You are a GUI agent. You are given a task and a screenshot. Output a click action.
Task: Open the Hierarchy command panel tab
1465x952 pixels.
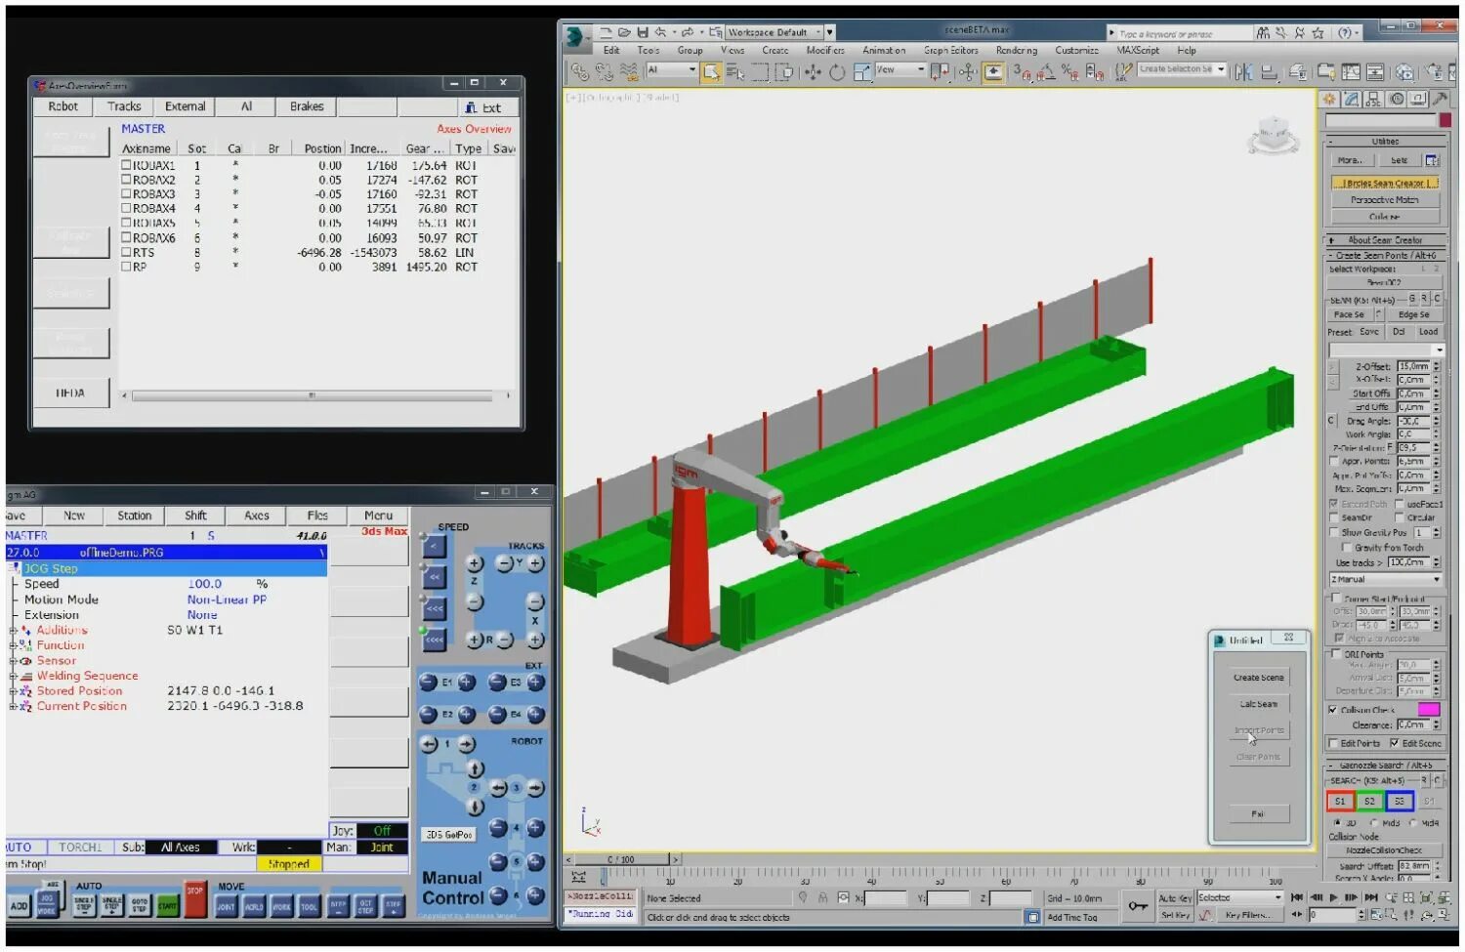pos(1374,99)
